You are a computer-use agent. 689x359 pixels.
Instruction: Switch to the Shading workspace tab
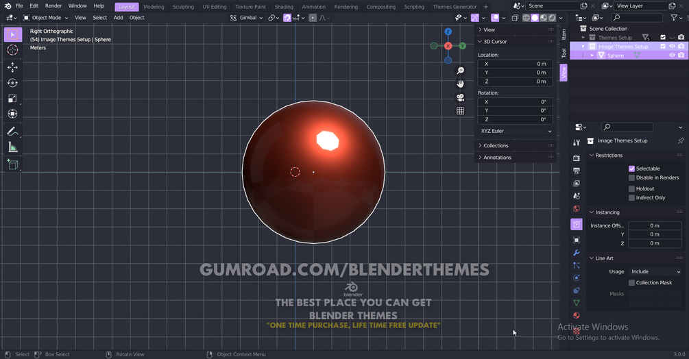284,7
